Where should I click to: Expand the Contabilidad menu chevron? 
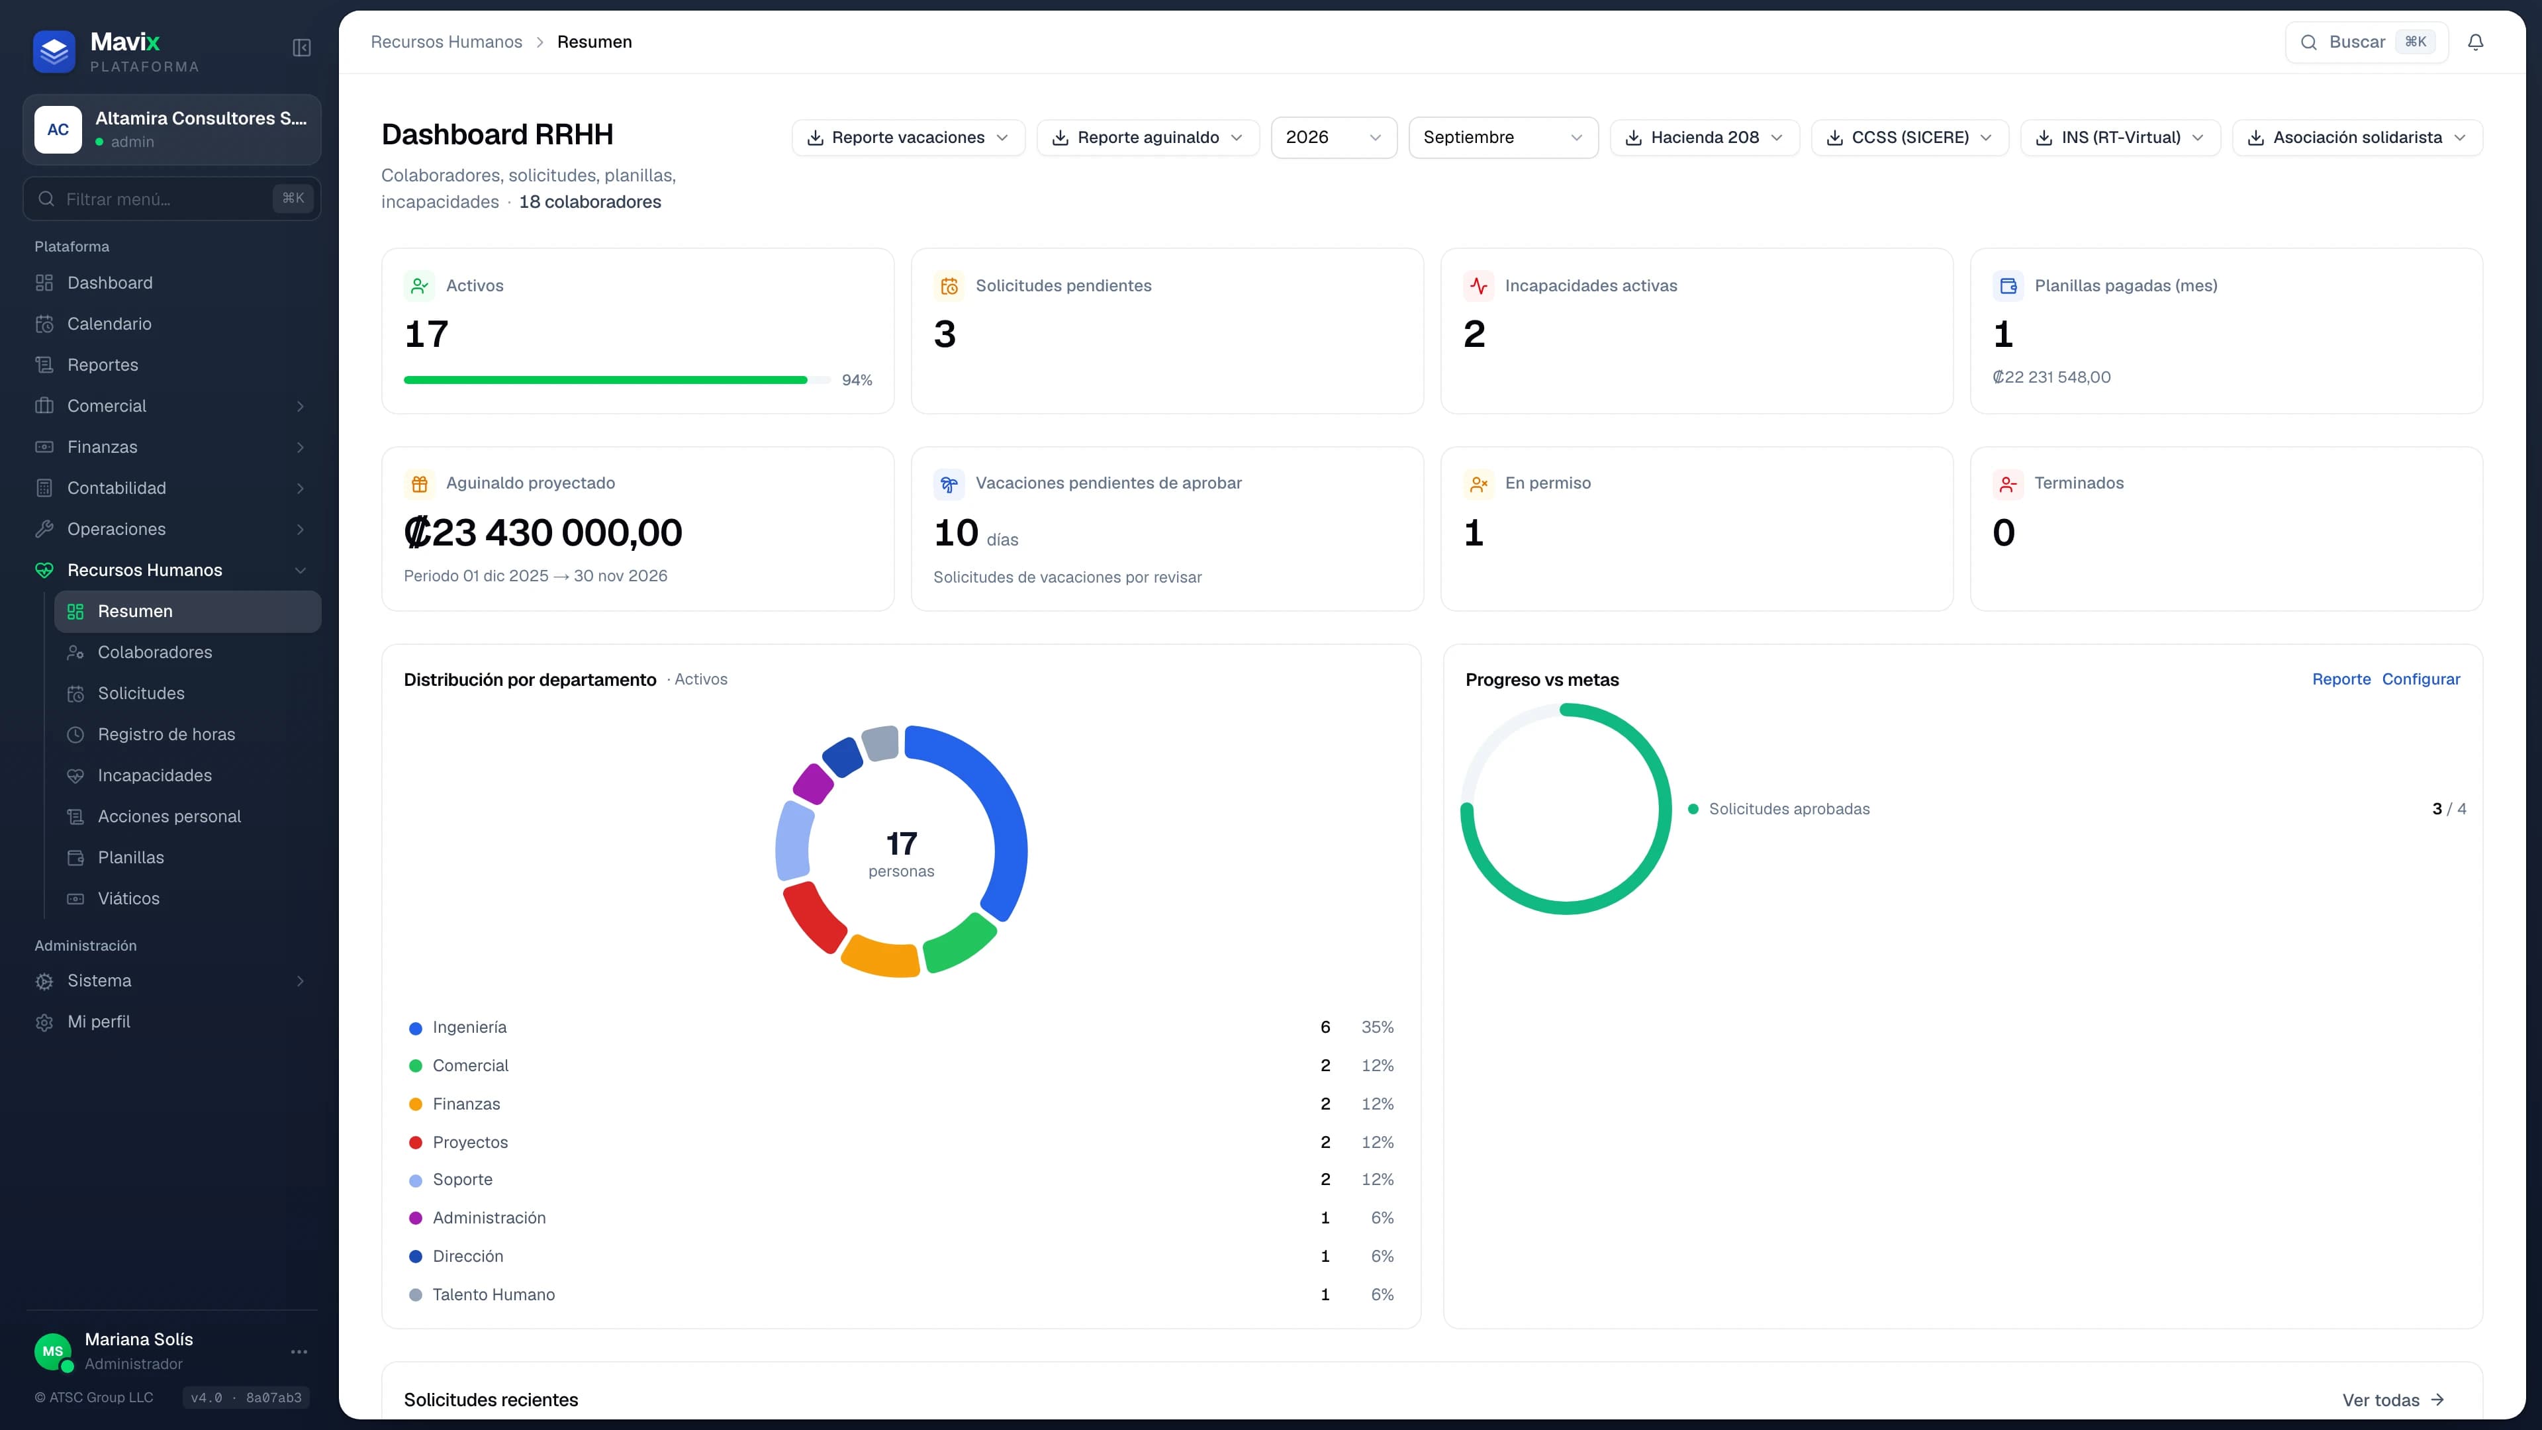pyautogui.click(x=300, y=489)
